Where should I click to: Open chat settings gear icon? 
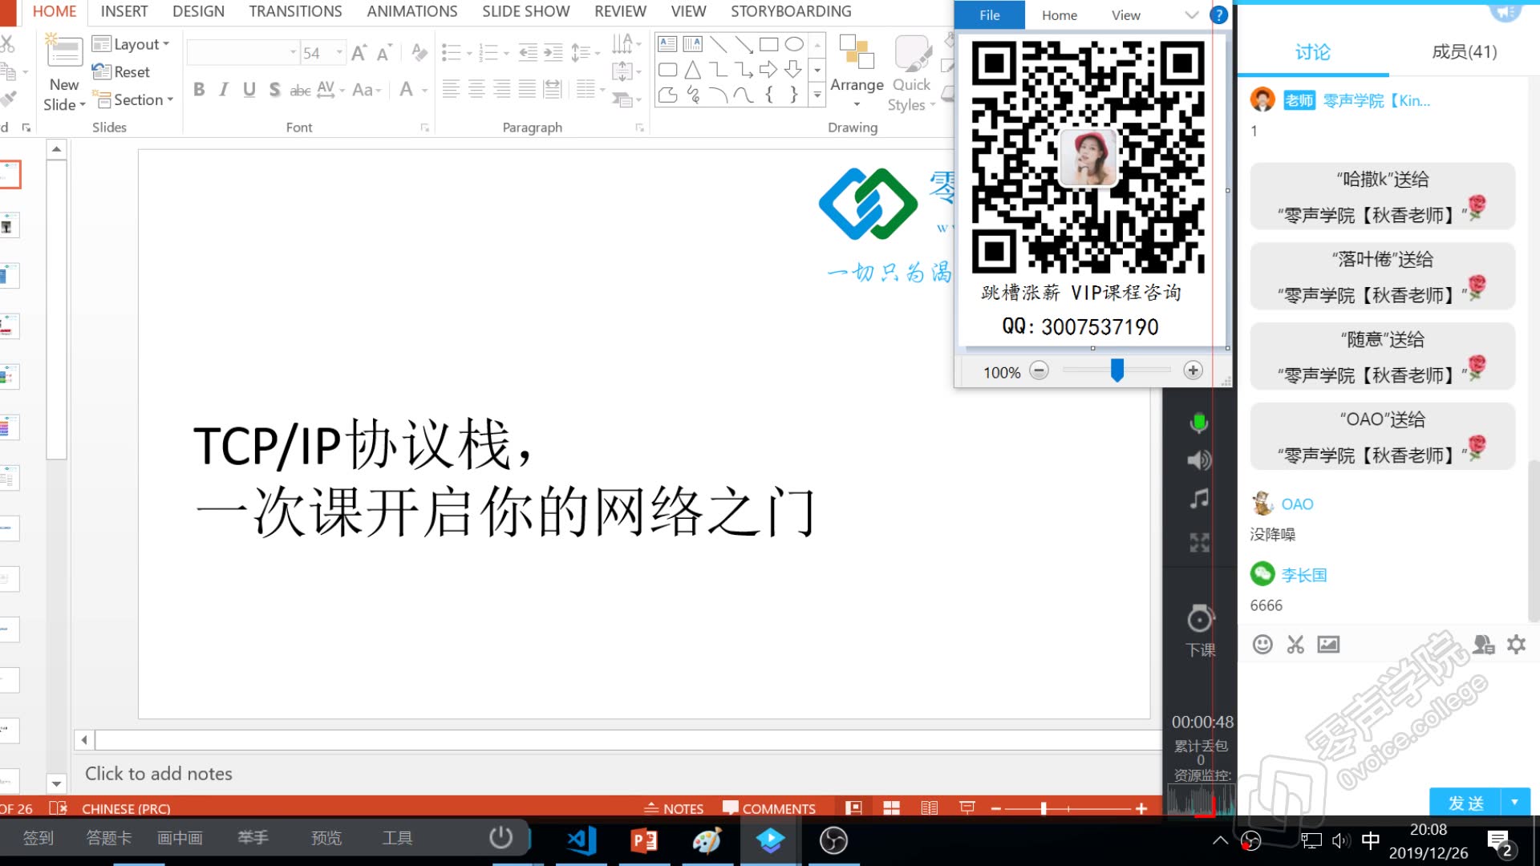1516,645
